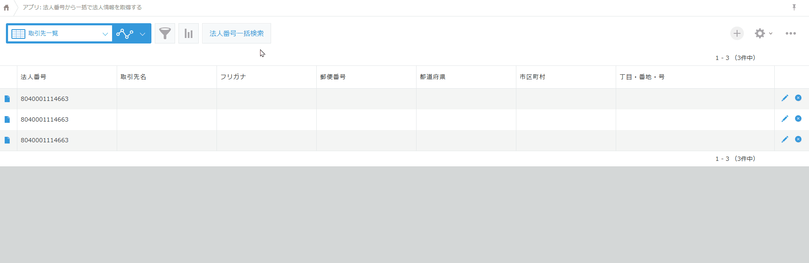Viewport: 809px width, 263px height.
Task: Click the 法人番号 column header
Action: 33,77
